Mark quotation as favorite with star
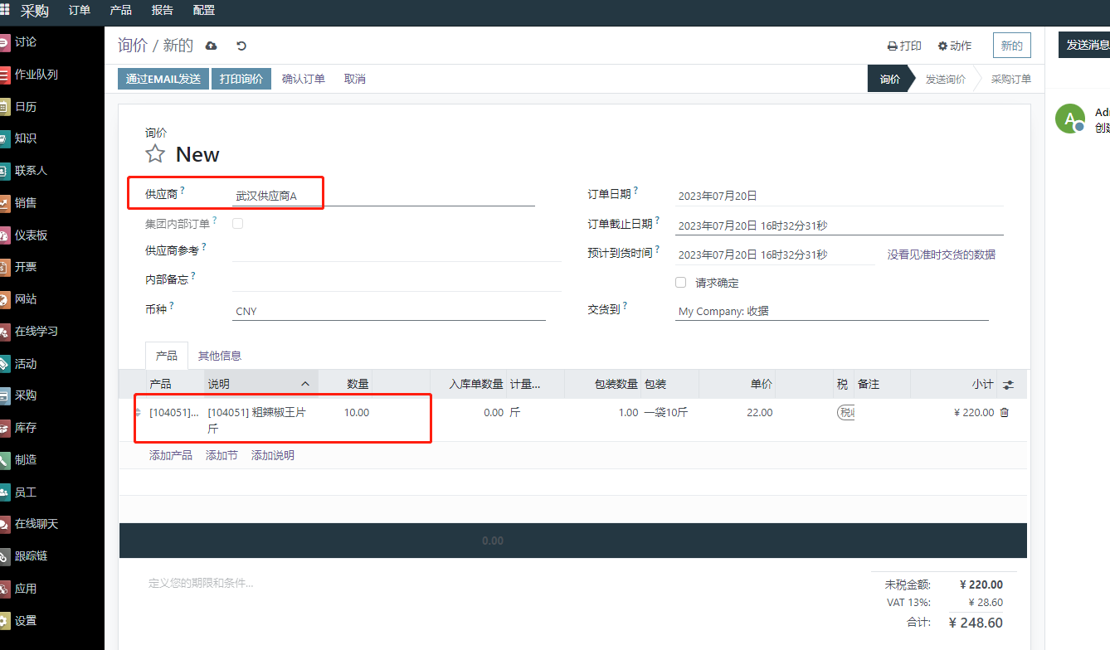The height and width of the screenshot is (650, 1110). click(155, 154)
